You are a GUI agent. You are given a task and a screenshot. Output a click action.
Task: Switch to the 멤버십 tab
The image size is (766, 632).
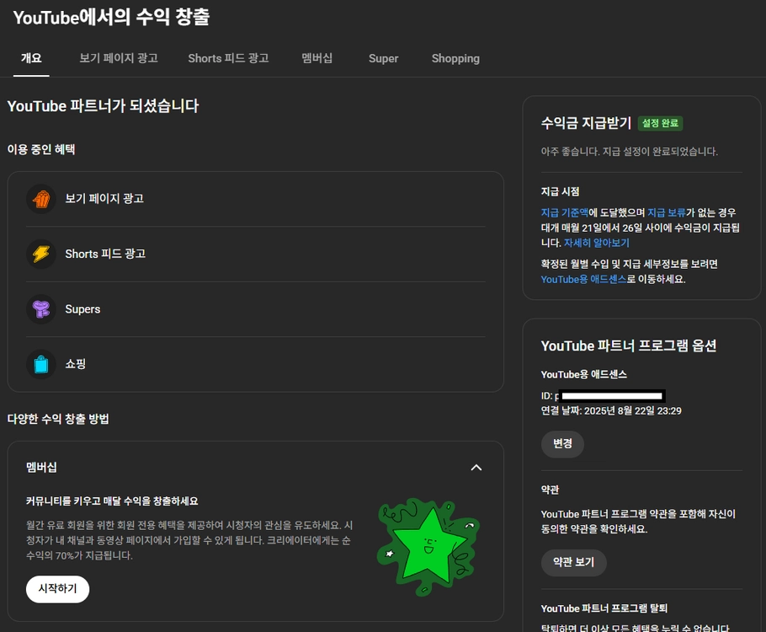pyautogui.click(x=317, y=58)
